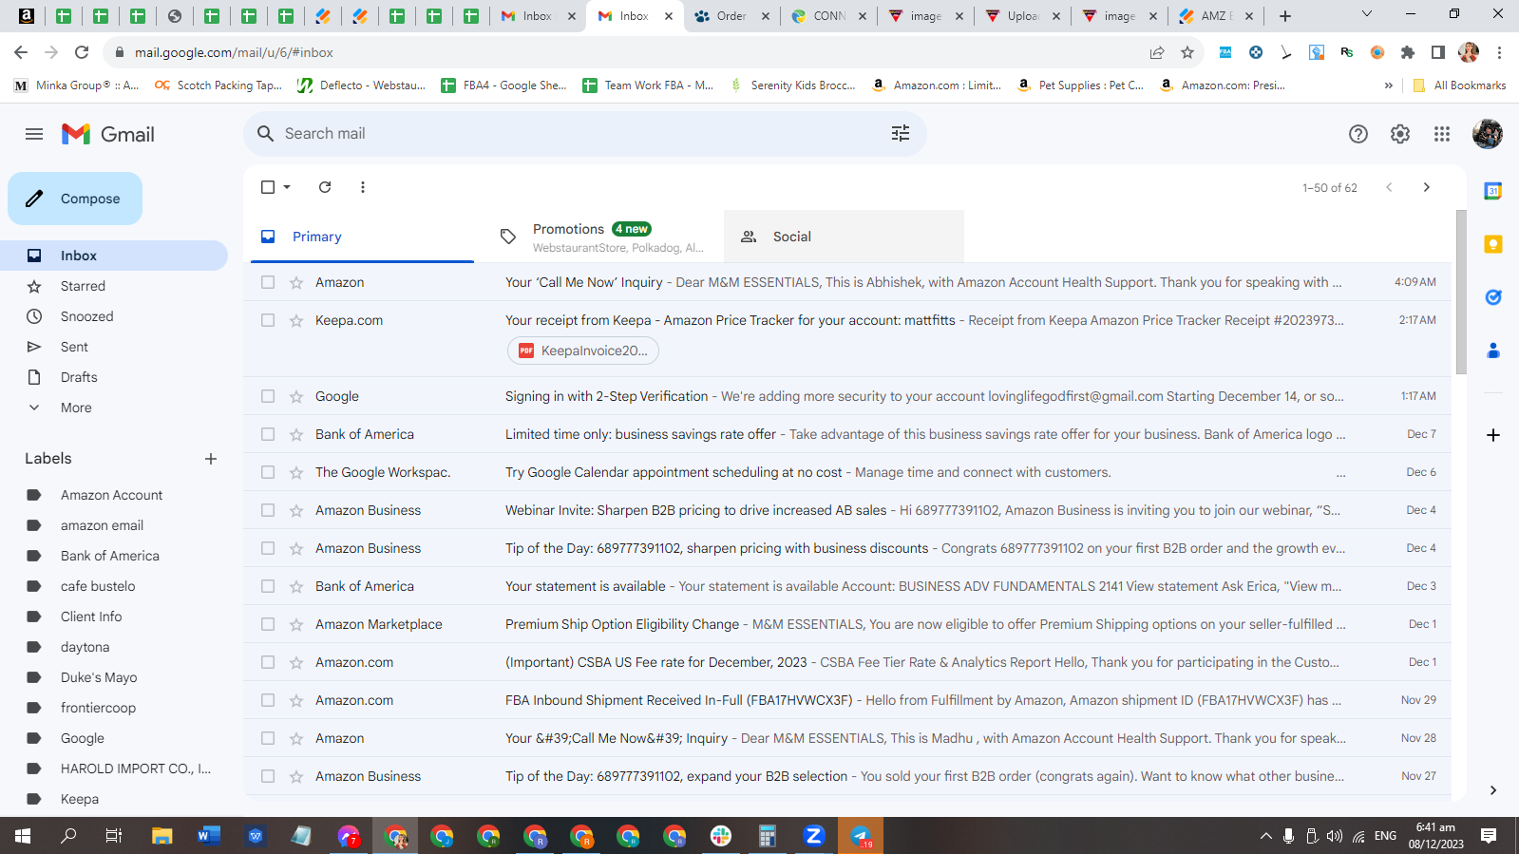Select the Keepa.com email checkbox
This screenshot has height=854, width=1519.
[x=268, y=320]
